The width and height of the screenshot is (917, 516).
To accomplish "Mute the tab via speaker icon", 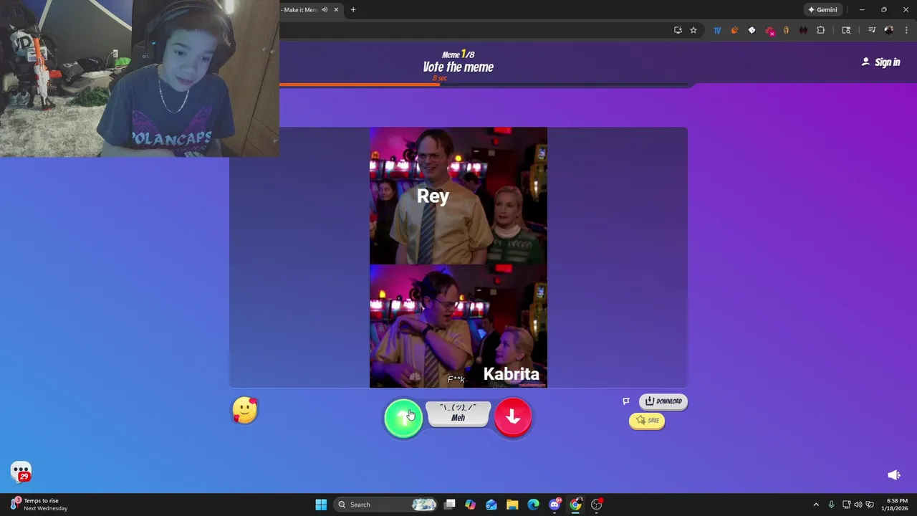I will point(325,10).
